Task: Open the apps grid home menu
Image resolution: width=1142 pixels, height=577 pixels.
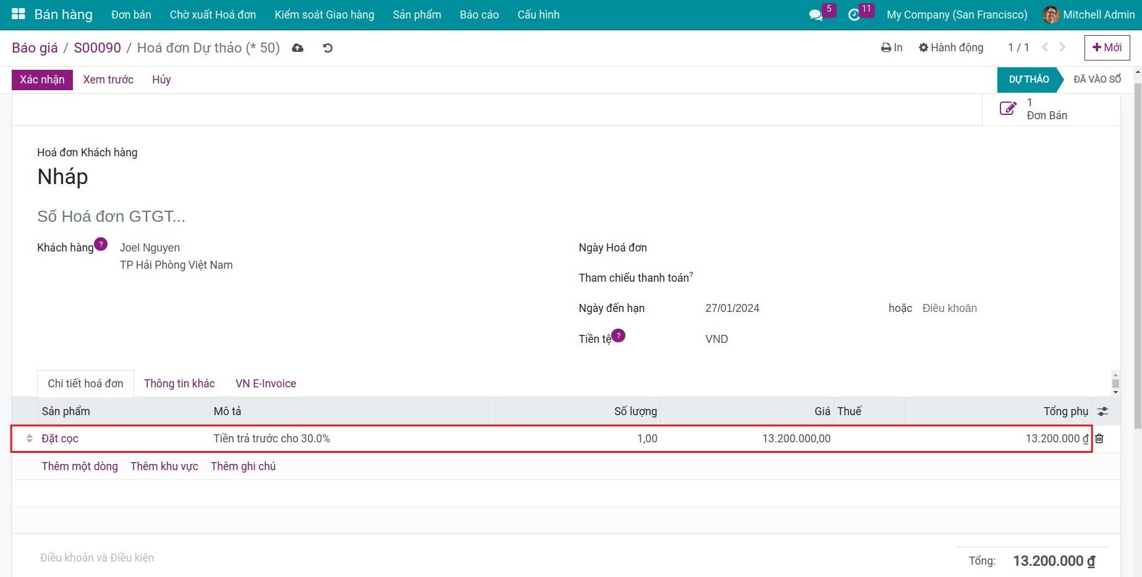Action: click(x=18, y=14)
